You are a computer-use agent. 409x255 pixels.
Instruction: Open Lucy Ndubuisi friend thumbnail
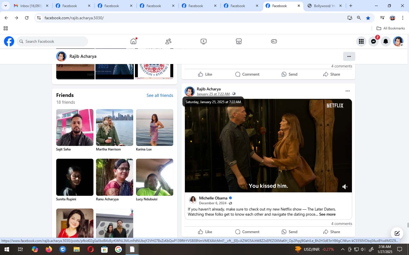[x=155, y=177]
